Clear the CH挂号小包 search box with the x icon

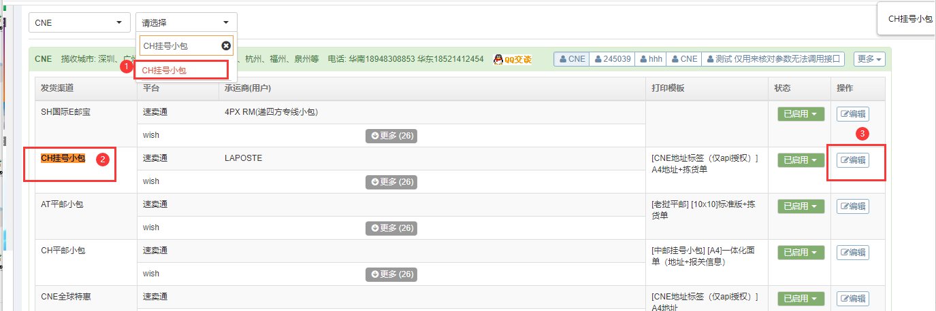click(226, 45)
